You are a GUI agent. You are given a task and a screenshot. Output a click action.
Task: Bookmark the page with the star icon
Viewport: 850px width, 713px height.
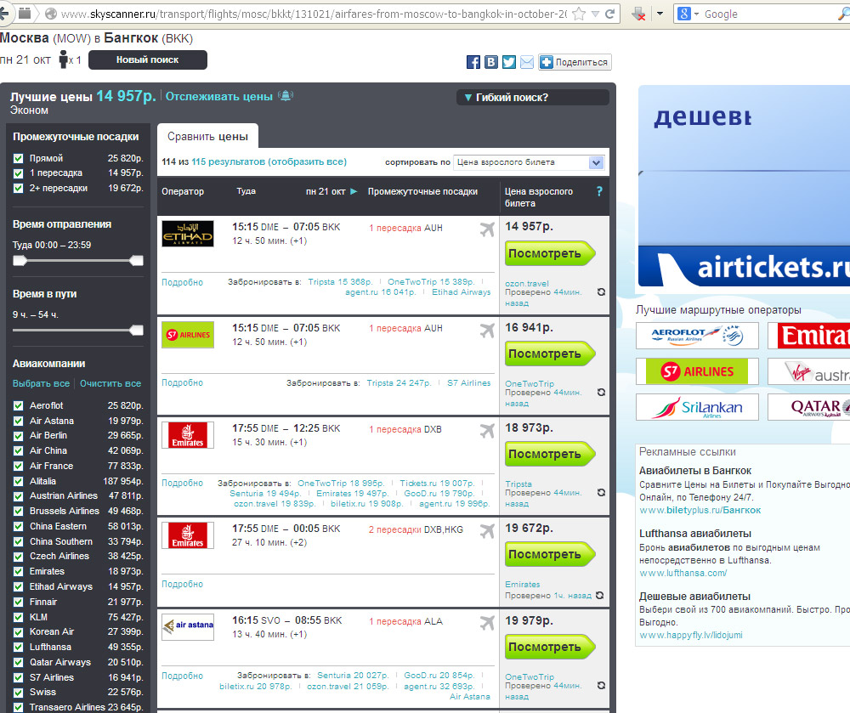[579, 14]
